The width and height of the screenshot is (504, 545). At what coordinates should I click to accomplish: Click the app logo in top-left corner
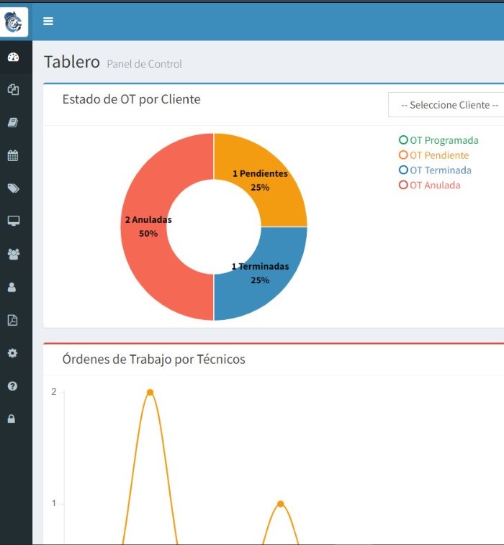tap(14, 22)
